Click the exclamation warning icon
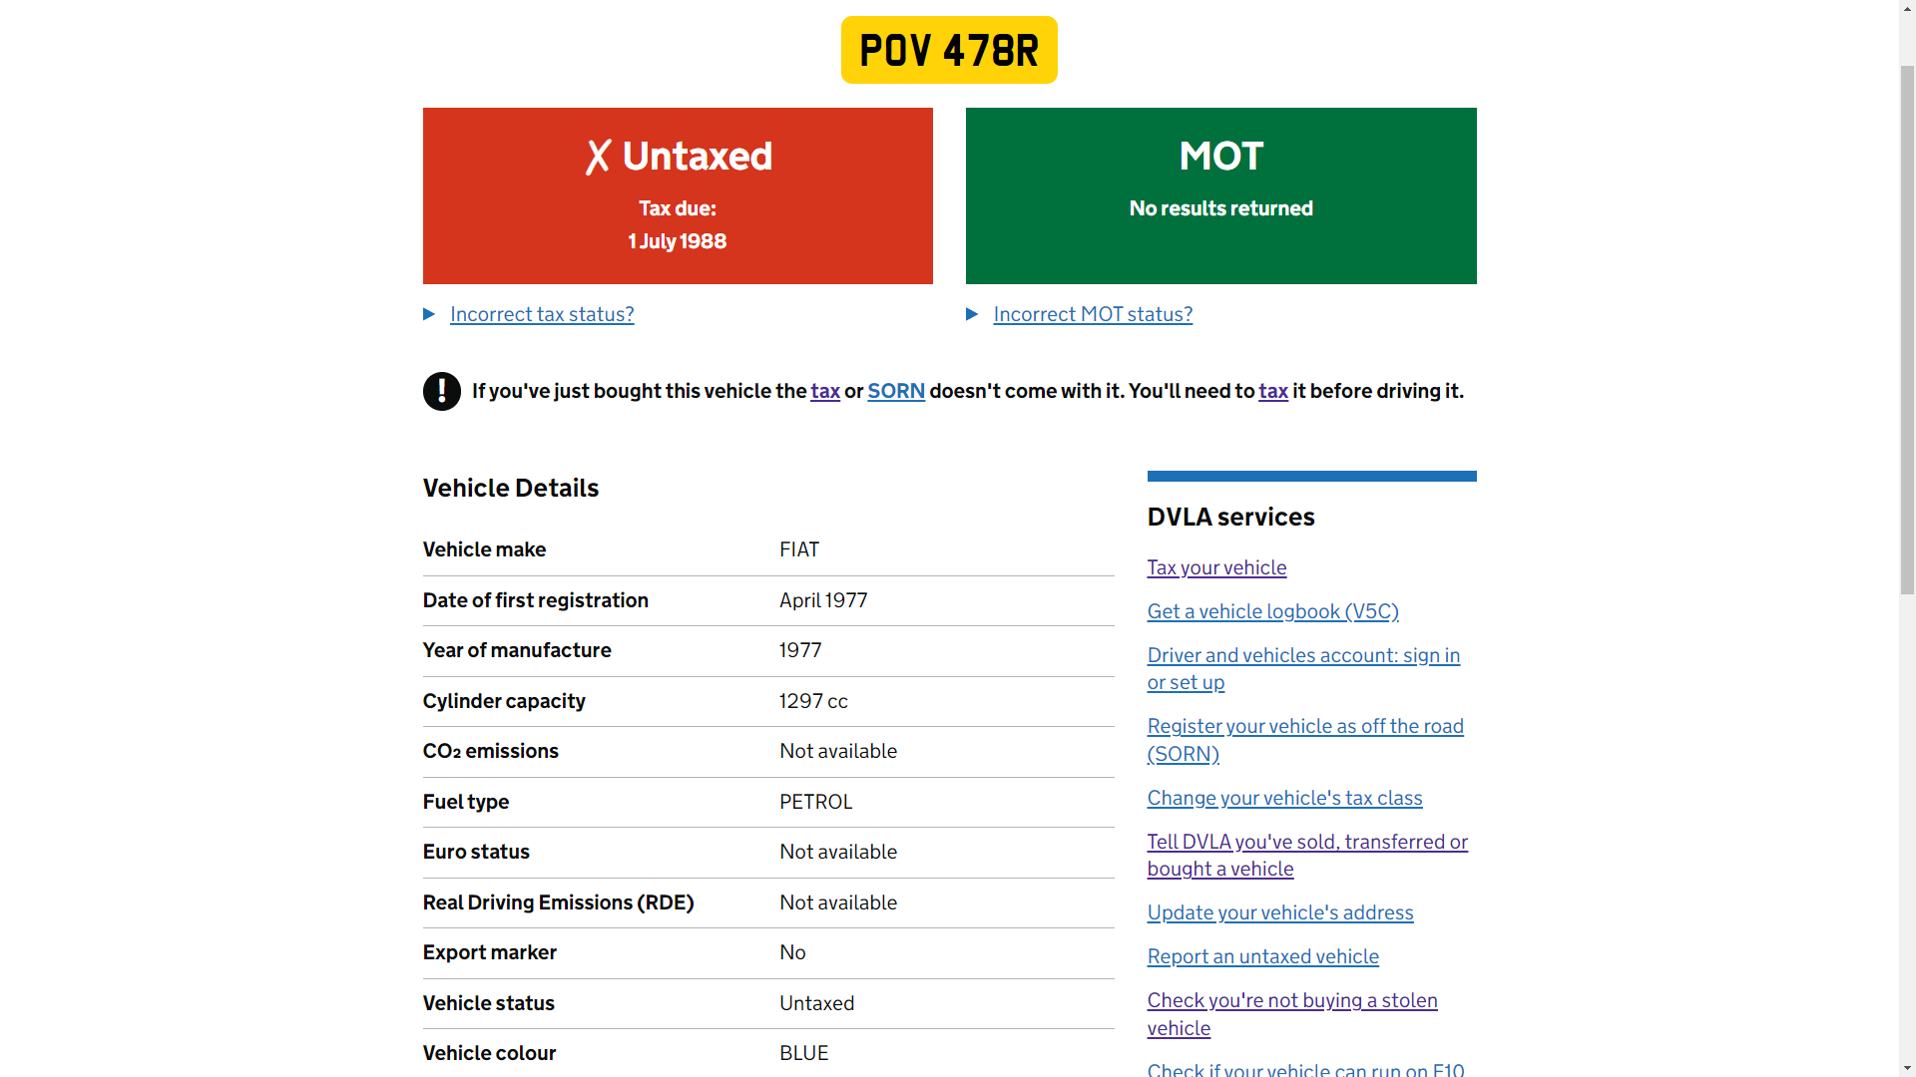This screenshot has height=1077, width=1916. click(441, 392)
